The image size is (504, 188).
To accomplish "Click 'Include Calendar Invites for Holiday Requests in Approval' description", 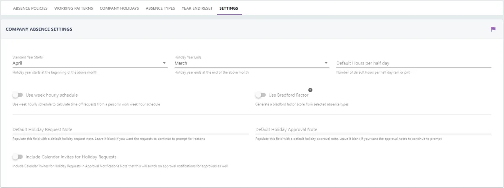I will (x=120, y=166).
